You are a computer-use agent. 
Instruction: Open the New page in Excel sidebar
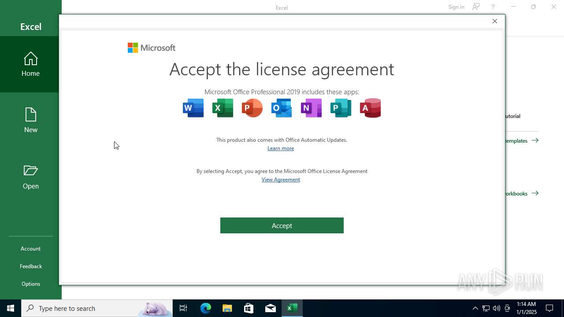pos(30,121)
